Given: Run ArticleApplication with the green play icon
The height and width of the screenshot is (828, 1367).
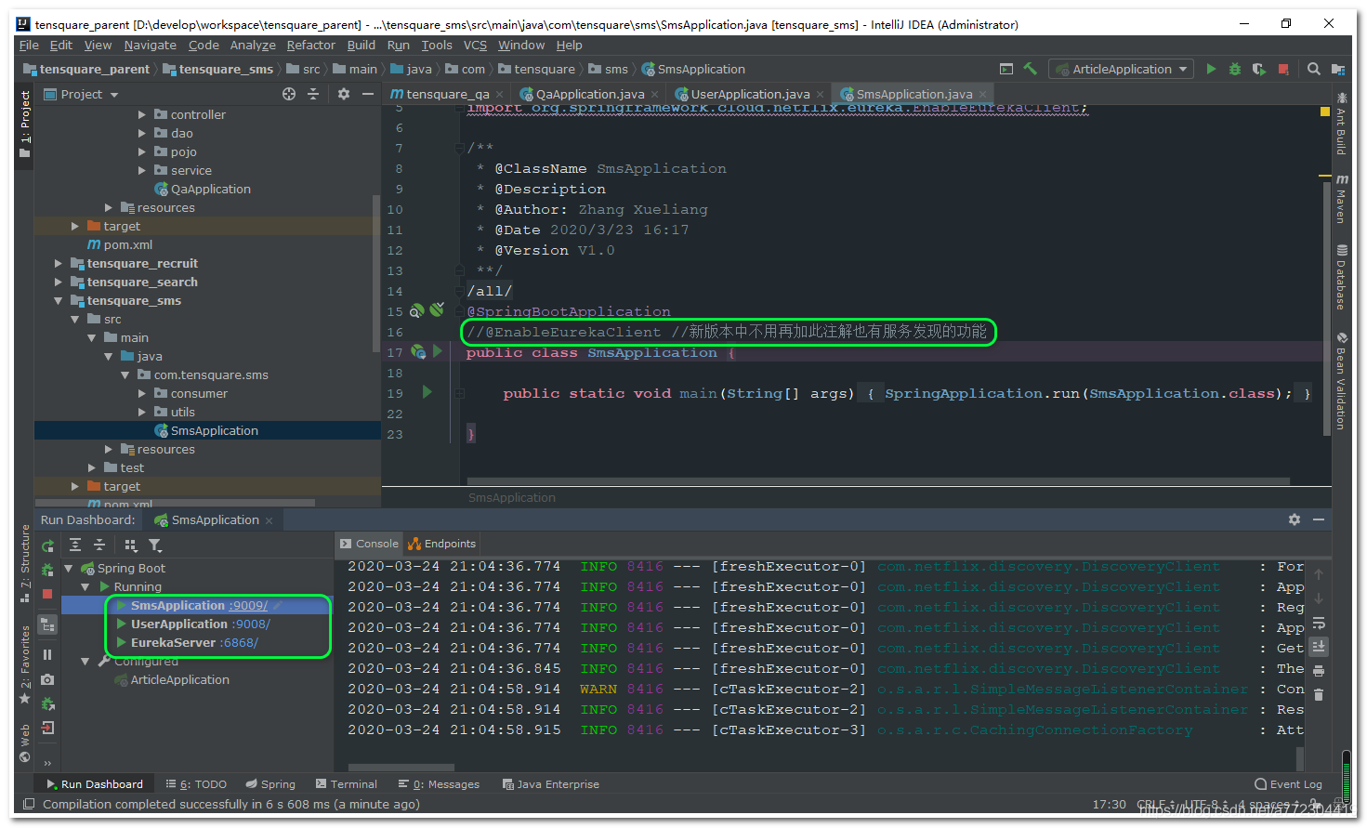Looking at the screenshot, I should 1211,69.
